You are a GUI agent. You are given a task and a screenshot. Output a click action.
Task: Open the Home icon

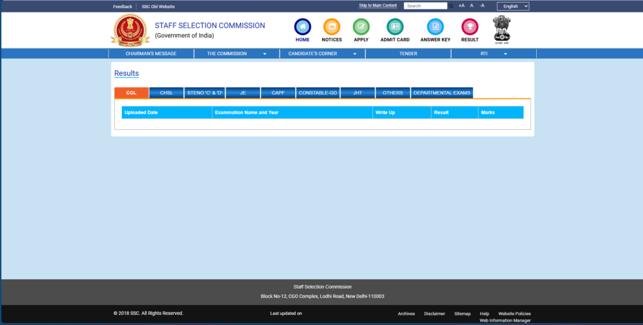[x=303, y=26]
